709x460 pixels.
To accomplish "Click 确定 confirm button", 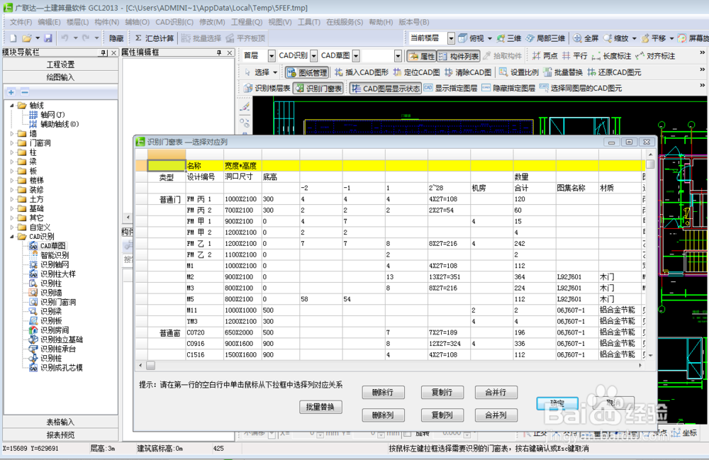I will [x=557, y=403].
